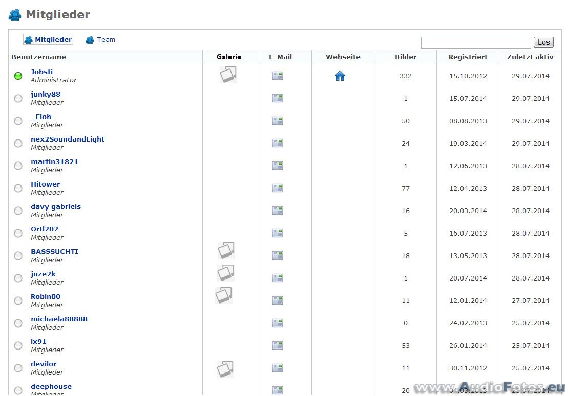Focus the member search input field
Screen dimensions: 568x396
pyautogui.click(x=475, y=42)
